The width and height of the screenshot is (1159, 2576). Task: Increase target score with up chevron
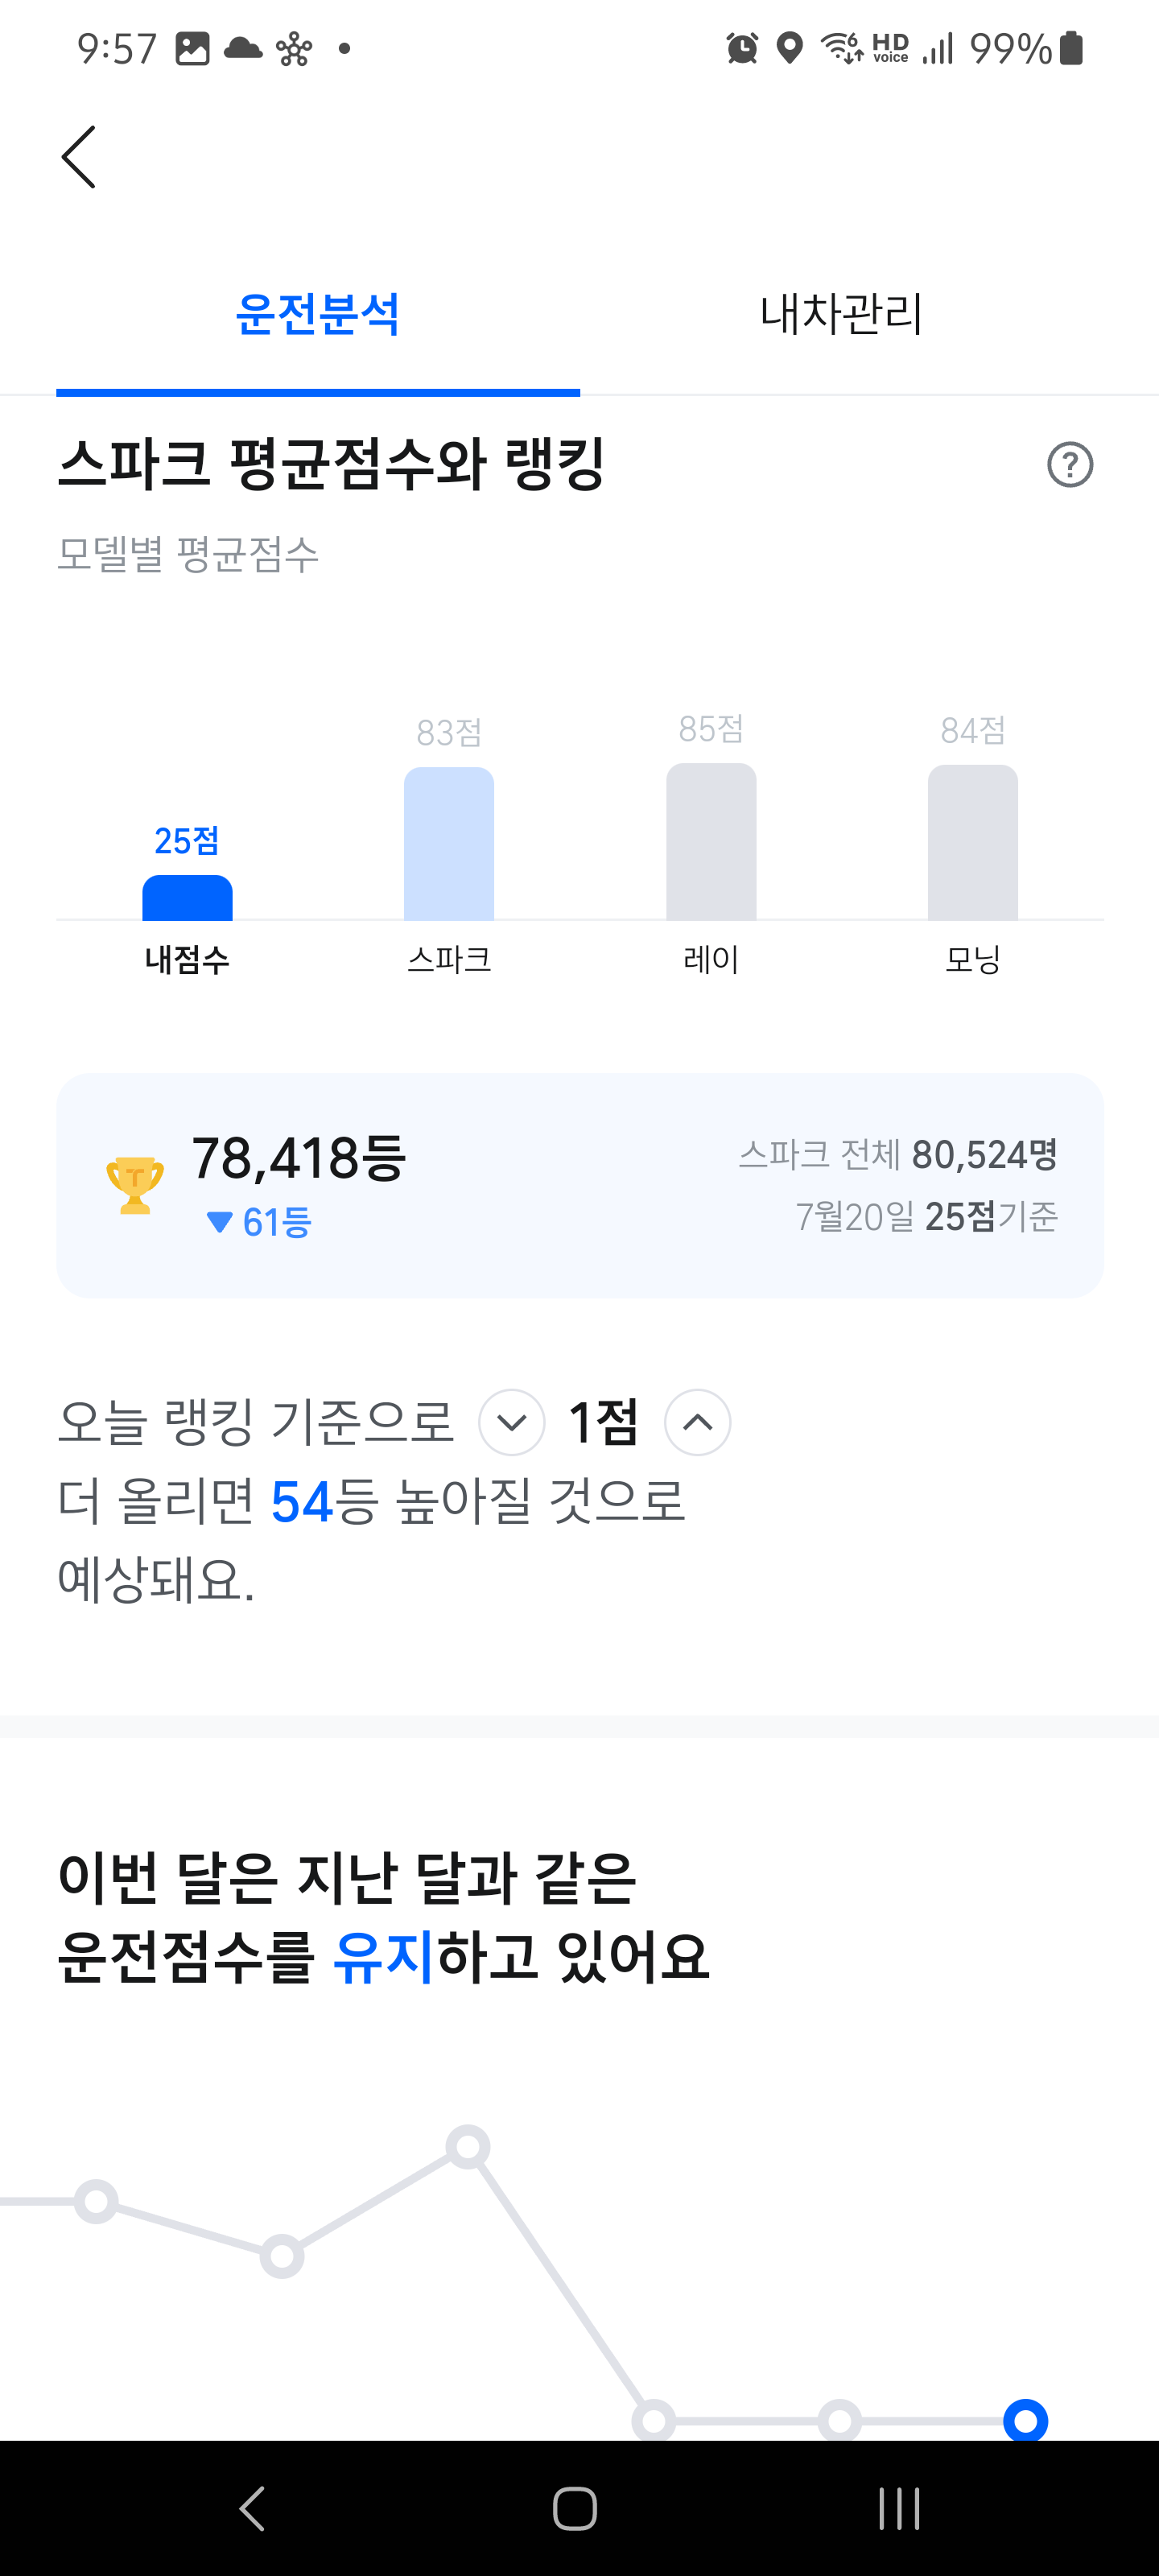coord(697,1421)
